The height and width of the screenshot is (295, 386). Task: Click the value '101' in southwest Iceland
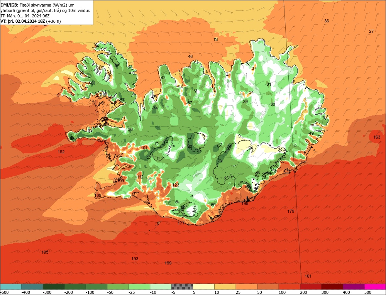[x=144, y=148]
